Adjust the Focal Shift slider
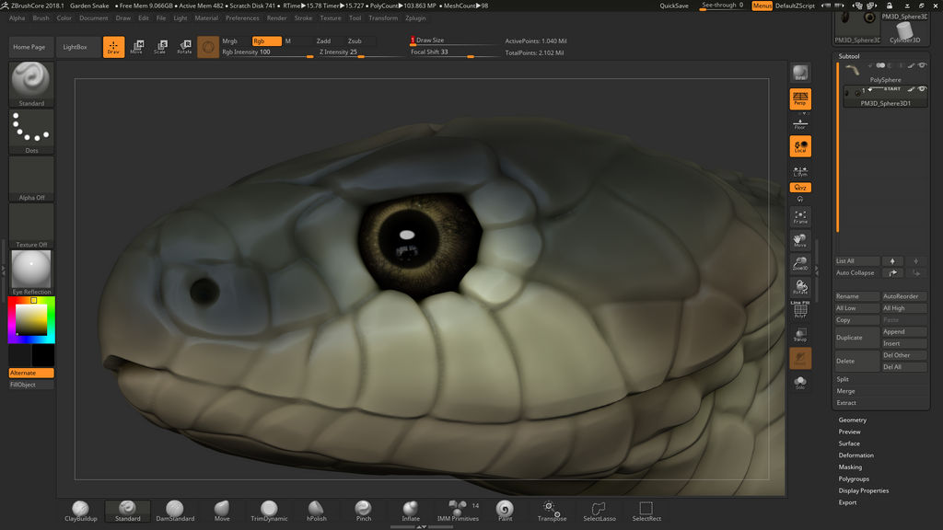The width and height of the screenshot is (943, 530). coord(455,52)
